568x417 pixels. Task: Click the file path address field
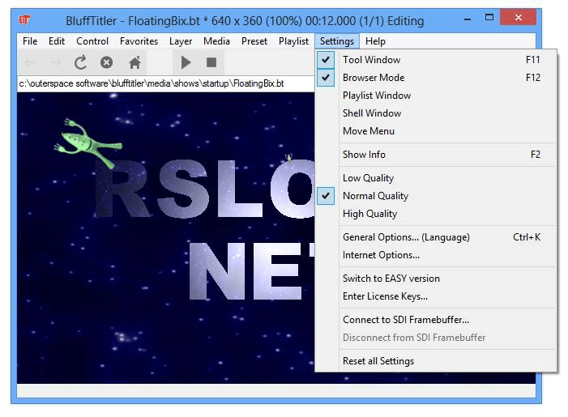click(165, 83)
